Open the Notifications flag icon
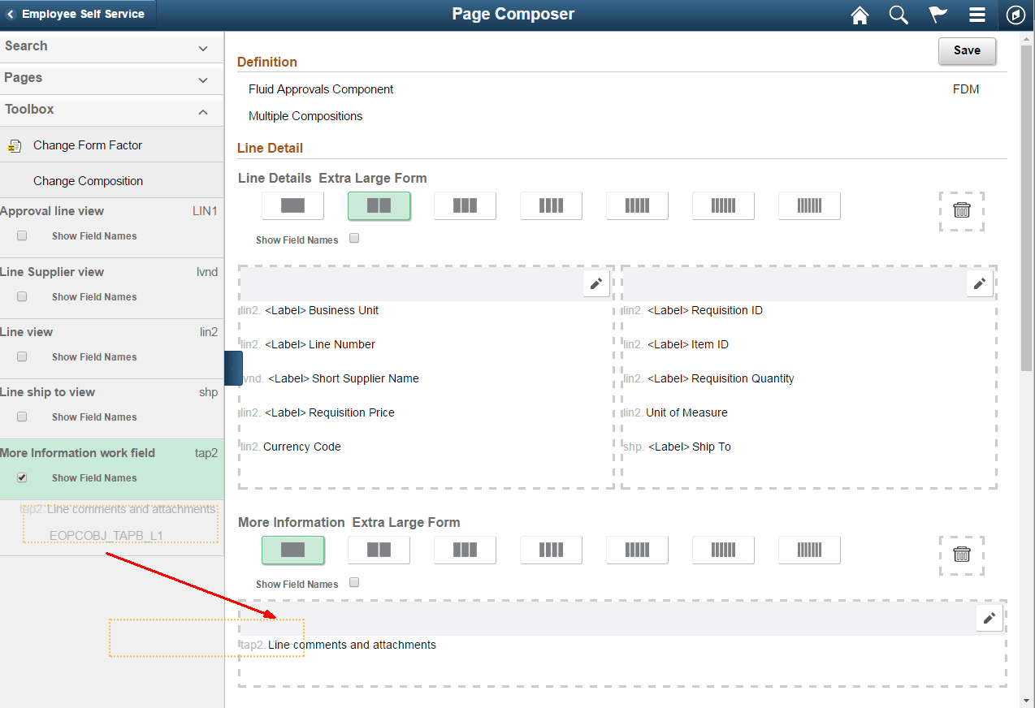This screenshot has width=1035, height=708. [x=938, y=15]
